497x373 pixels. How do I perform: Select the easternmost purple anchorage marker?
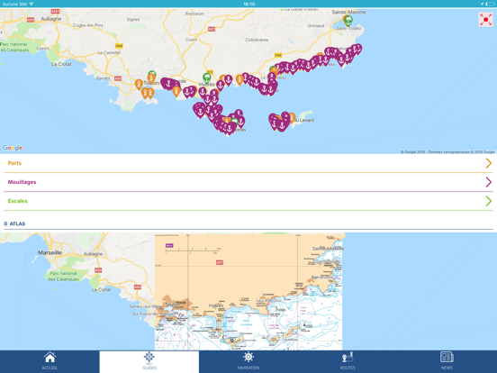(x=357, y=50)
